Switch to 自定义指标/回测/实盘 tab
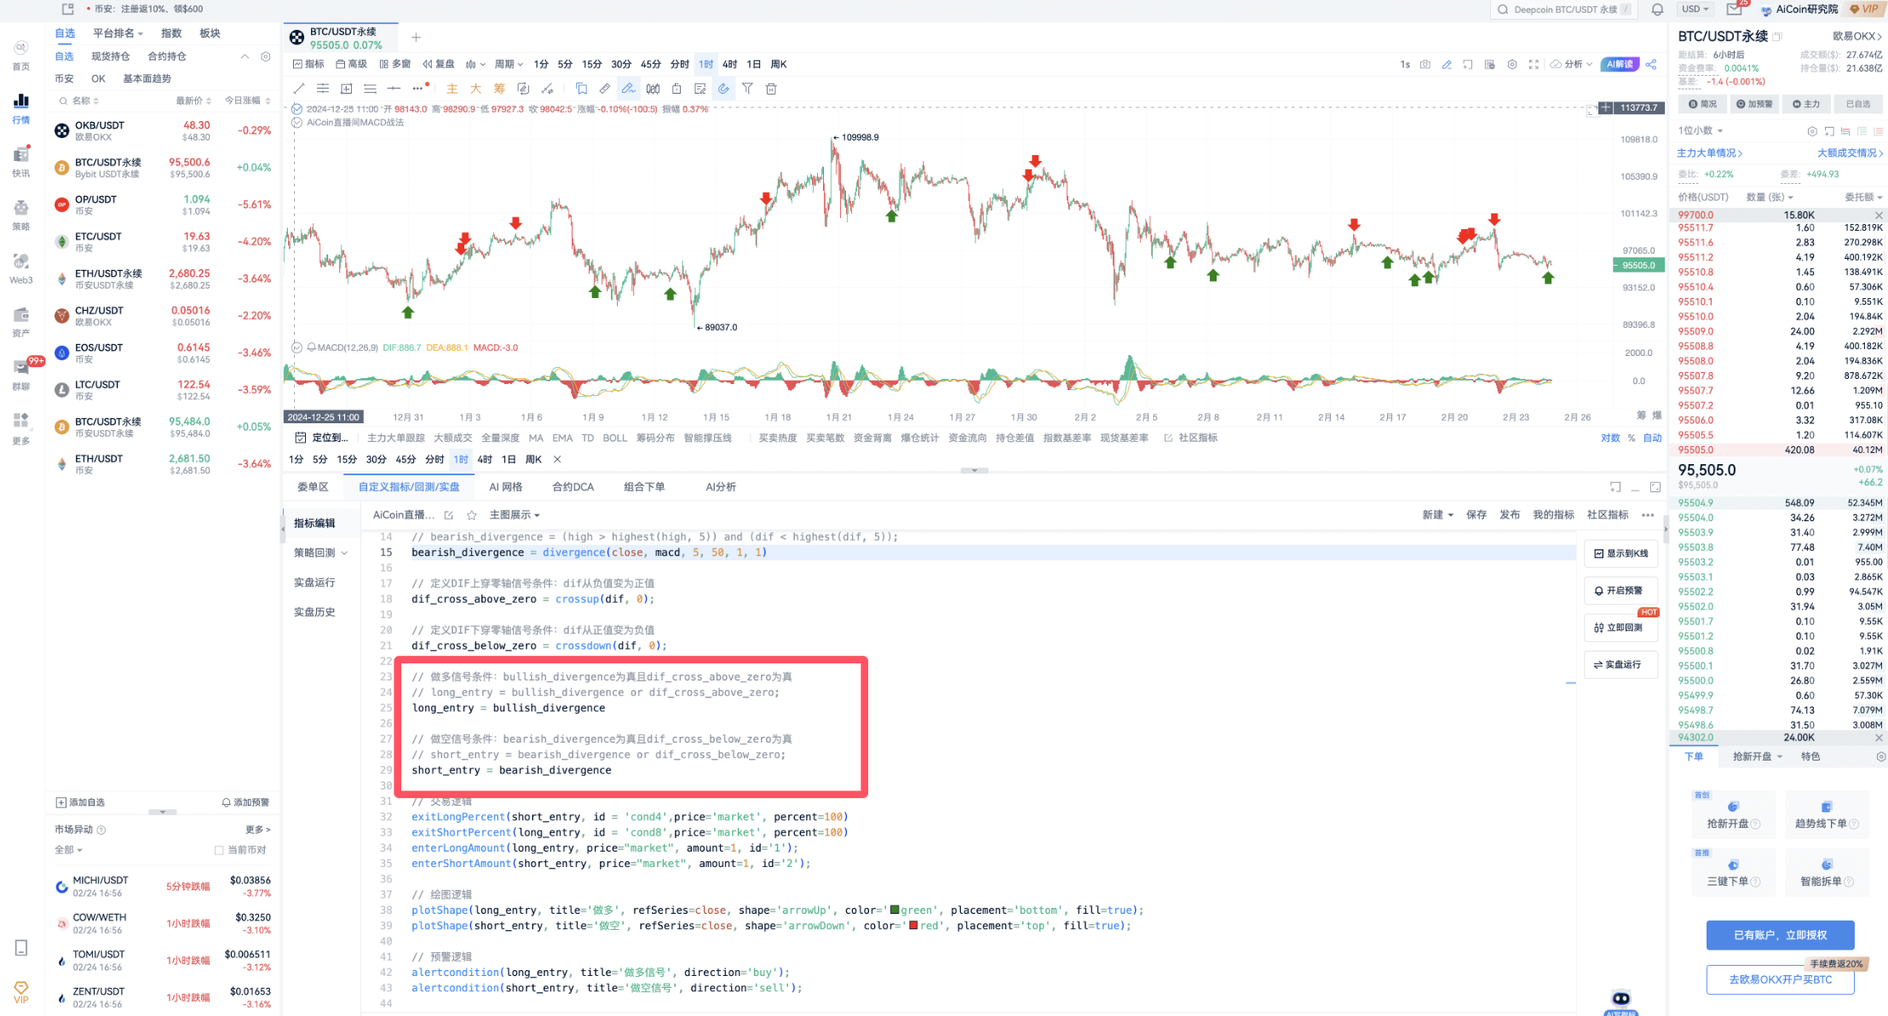Screen dimensions: 1888x1016 pos(409,487)
